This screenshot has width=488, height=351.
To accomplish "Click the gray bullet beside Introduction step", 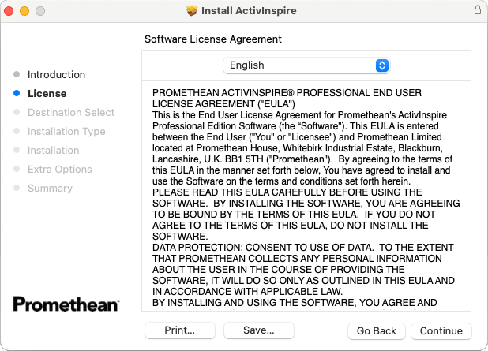I will [17, 74].
